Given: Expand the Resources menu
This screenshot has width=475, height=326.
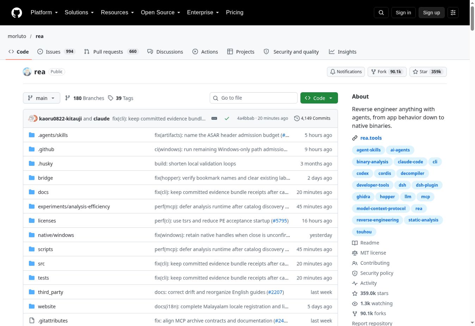Looking at the screenshot, I should coord(117,13).
